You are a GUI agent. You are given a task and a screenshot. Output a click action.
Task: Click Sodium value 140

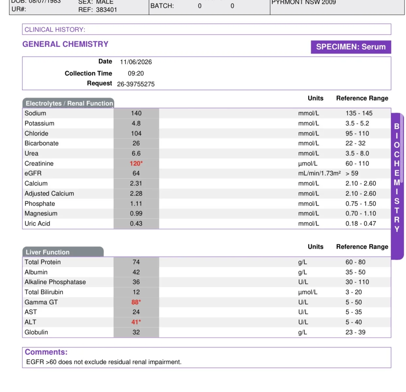136,113
